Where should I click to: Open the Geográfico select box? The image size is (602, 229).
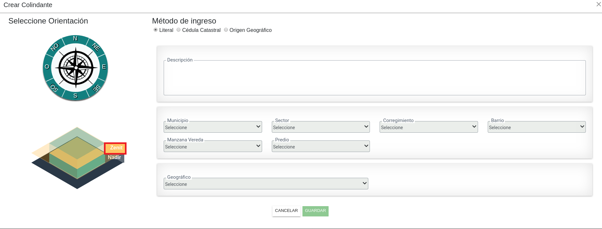coord(266,184)
